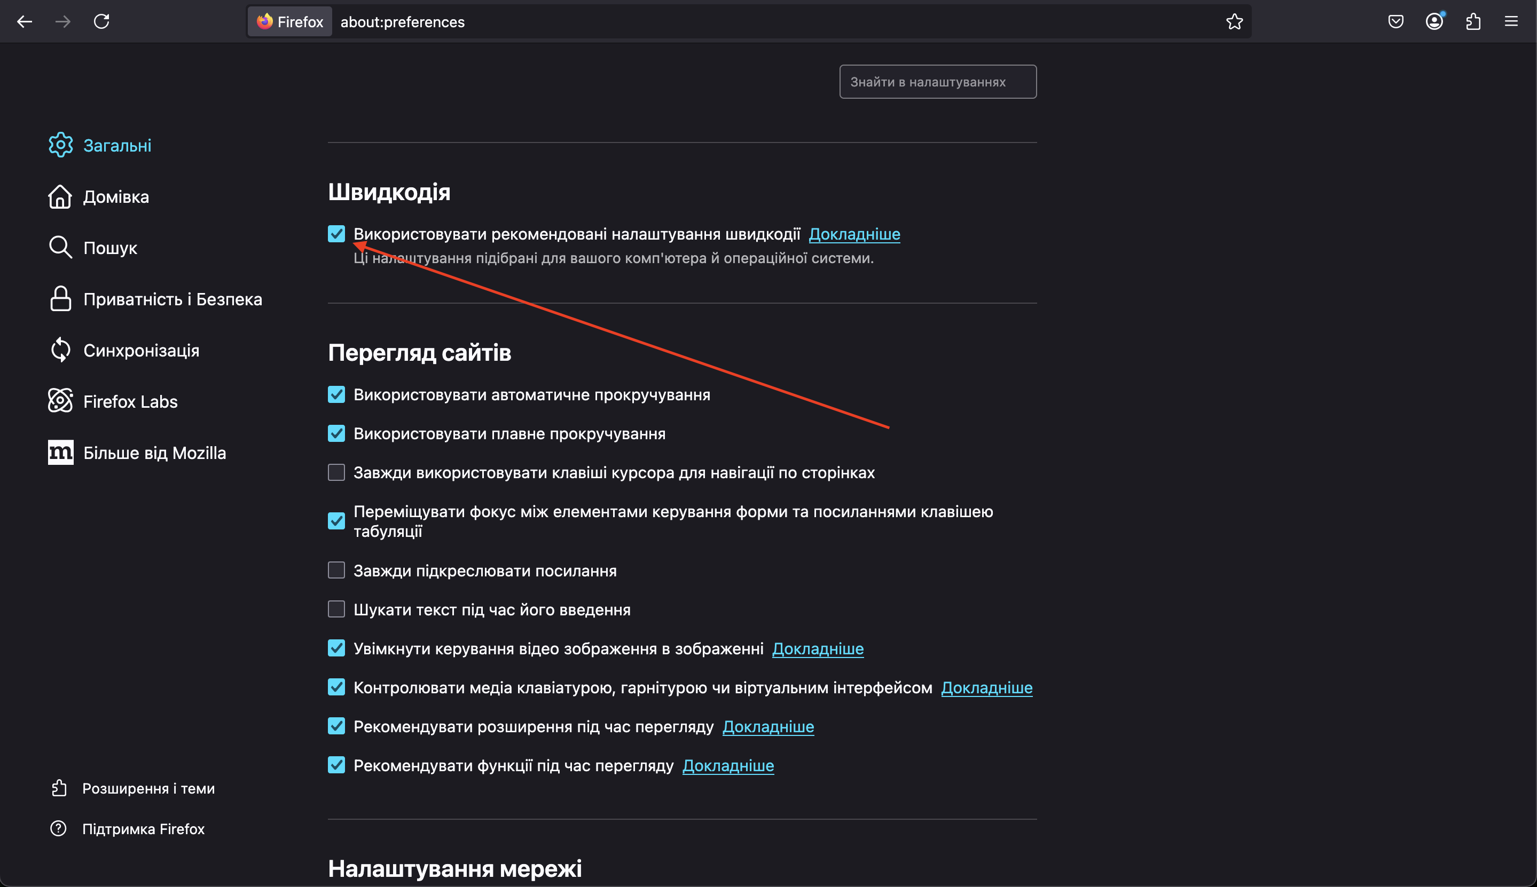This screenshot has width=1537, height=887.
Task: Toggle Використовувати автоматичне прокручування checkbox
Action: [336, 395]
